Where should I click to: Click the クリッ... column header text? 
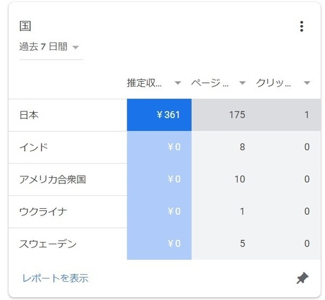pos(274,83)
